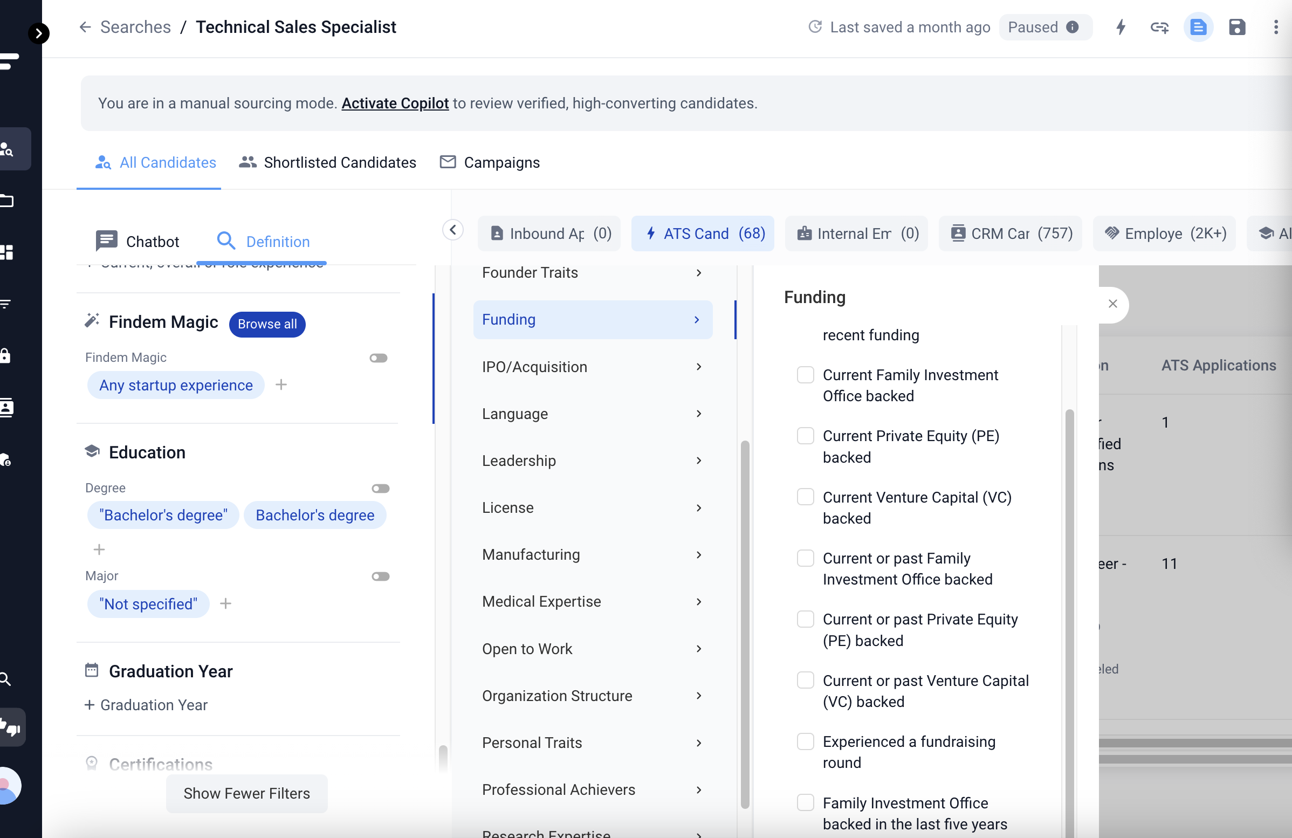Image resolution: width=1292 pixels, height=838 pixels.
Task: Click the Findem logo in sidebar
Action: pos(9,61)
